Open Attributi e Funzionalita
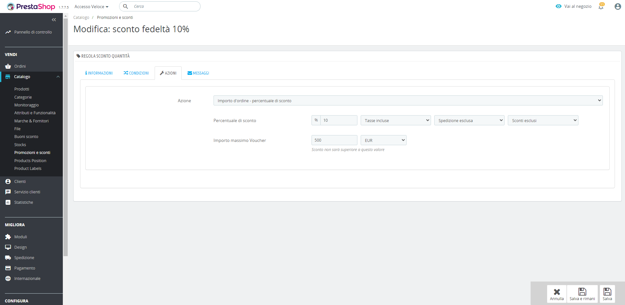This screenshot has height=305, width=625. tap(35, 113)
